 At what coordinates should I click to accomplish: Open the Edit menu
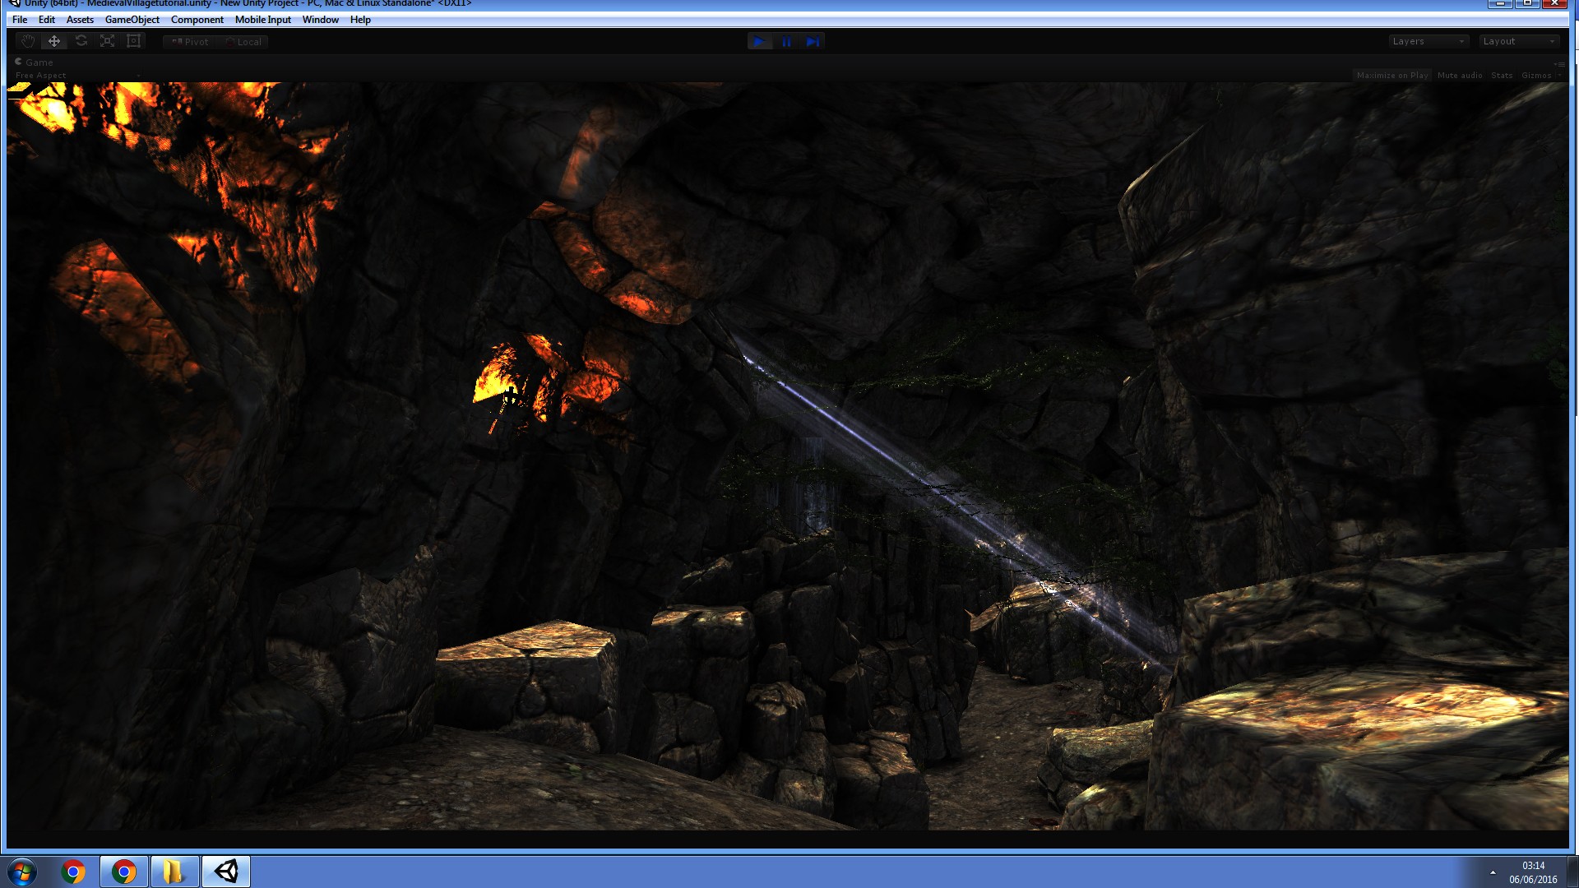(47, 20)
